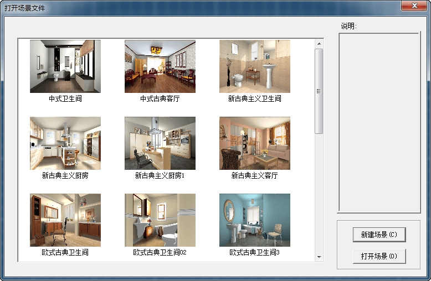Close the 打开场景文件 dialog window
The width and height of the screenshot is (431, 281).
pyautogui.click(x=414, y=6)
